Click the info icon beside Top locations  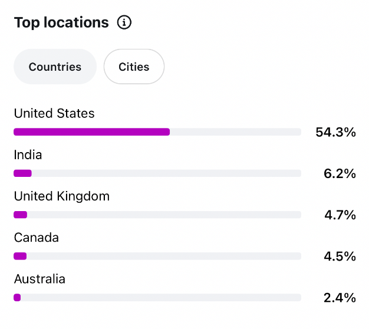click(124, 22)
